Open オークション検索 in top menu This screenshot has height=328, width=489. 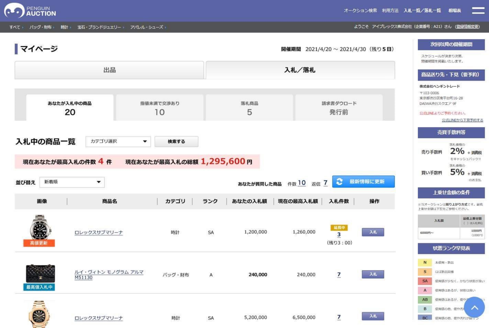click(360, 11)
